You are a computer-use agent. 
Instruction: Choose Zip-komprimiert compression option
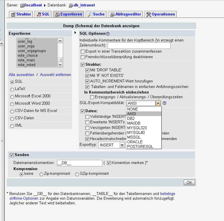coord(41,174)
